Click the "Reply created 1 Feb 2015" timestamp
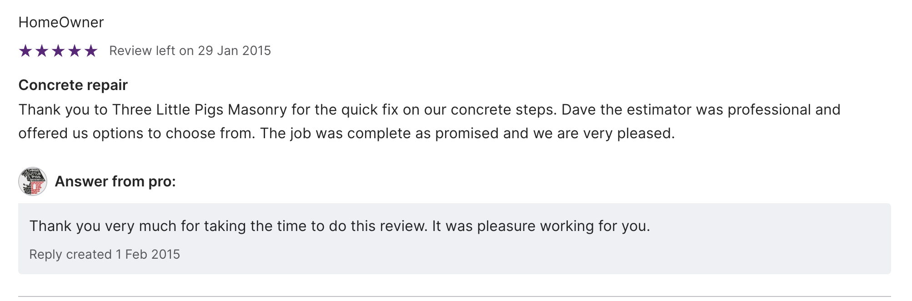 105,254
